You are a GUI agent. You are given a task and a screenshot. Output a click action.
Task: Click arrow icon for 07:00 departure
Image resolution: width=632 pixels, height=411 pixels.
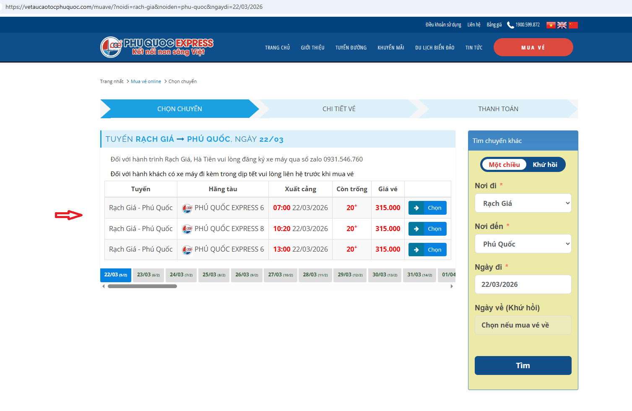point(416,208)
